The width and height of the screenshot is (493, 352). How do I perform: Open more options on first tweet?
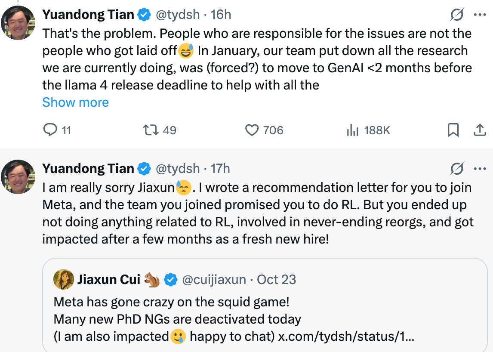(480, 15)
